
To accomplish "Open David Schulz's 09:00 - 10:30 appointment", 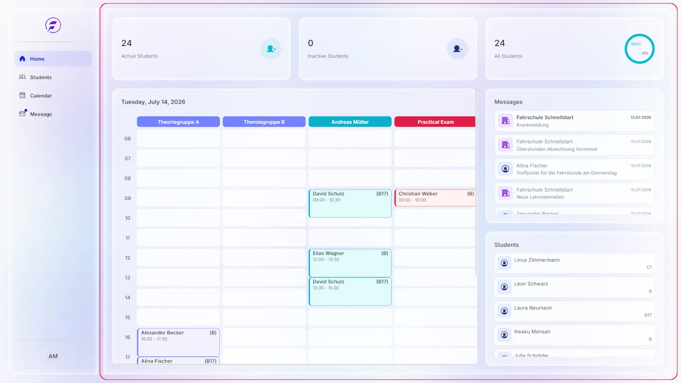I will 350,204.
